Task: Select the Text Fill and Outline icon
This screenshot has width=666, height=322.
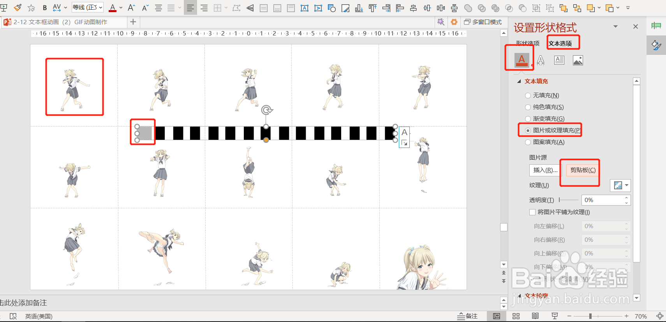Action: (x=522, y=60)
